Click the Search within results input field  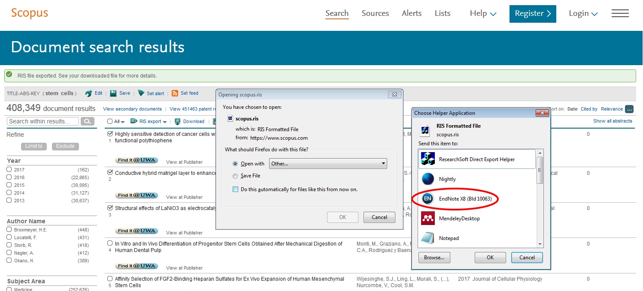click(43, 121)
